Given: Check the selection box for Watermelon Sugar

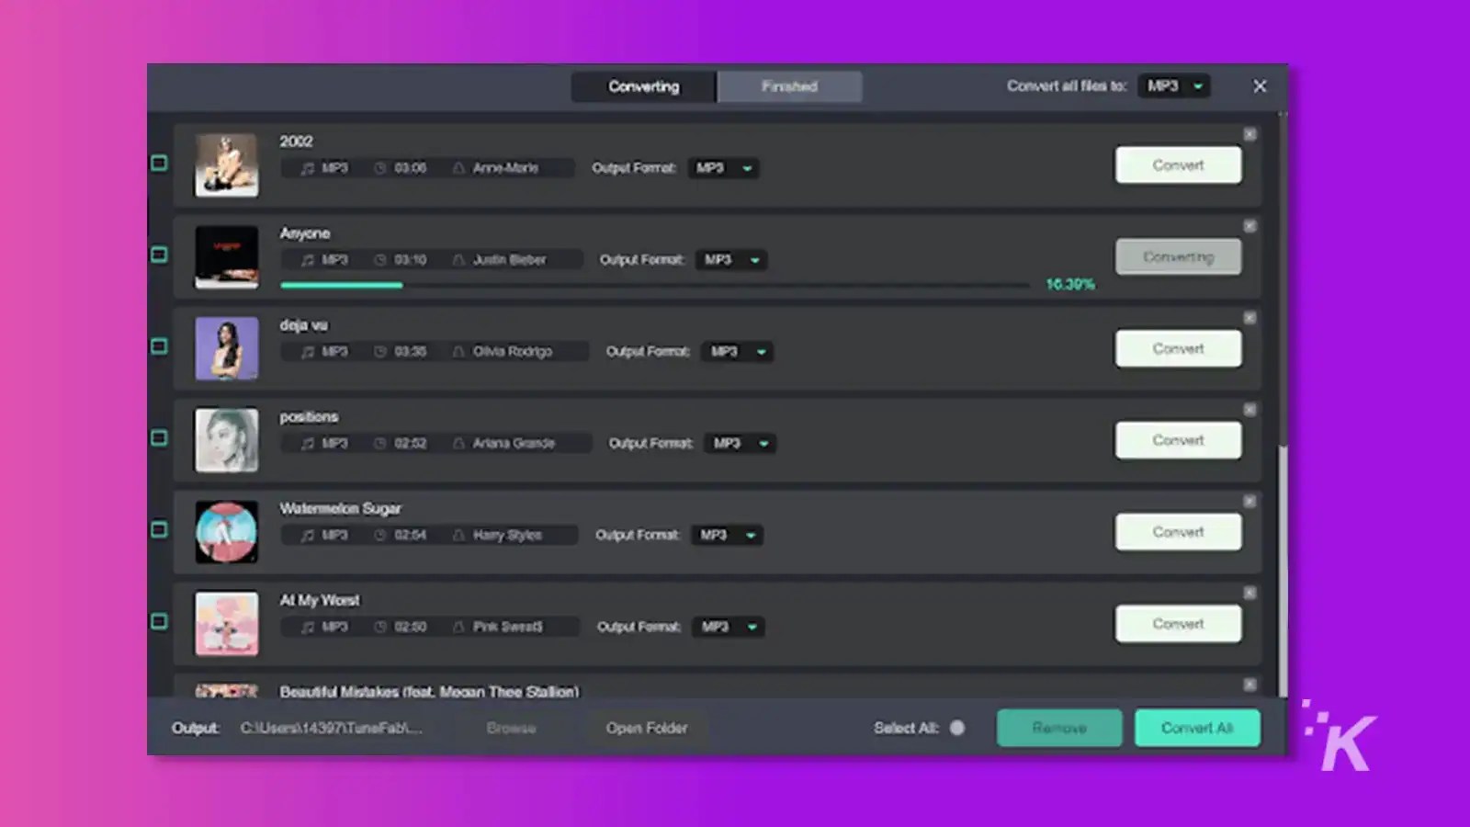Looking at the screenshot, I should click(x=161, y=529).
